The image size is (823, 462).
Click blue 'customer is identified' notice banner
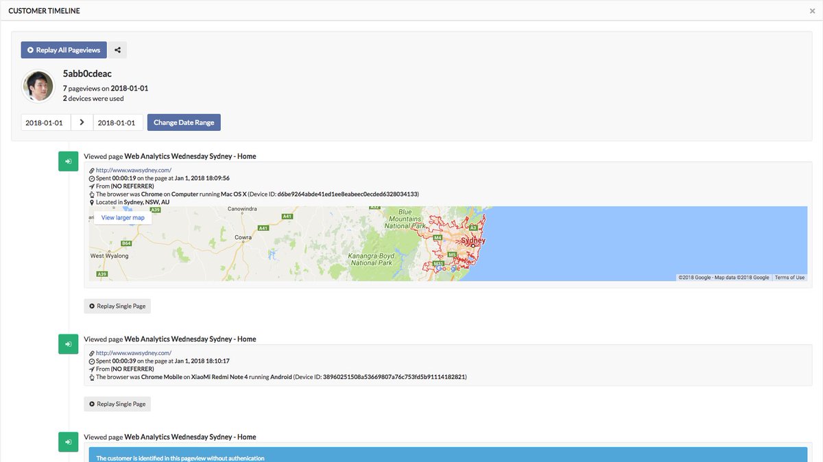[448, 454]
